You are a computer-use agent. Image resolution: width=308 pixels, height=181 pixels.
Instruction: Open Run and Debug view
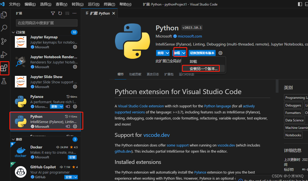pos(4,54)
